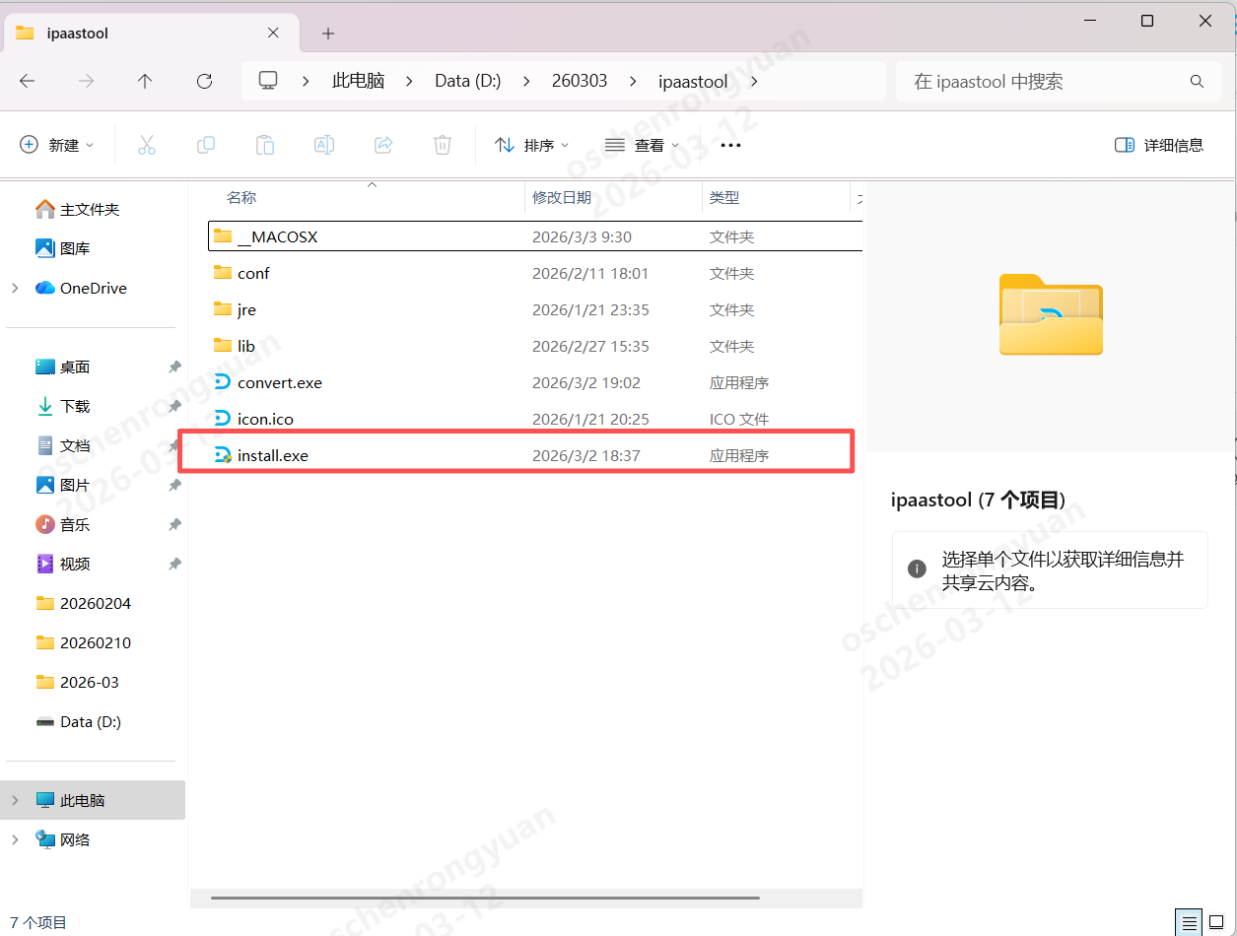Open the 排序 sorting dropdown

coord(532,144)
